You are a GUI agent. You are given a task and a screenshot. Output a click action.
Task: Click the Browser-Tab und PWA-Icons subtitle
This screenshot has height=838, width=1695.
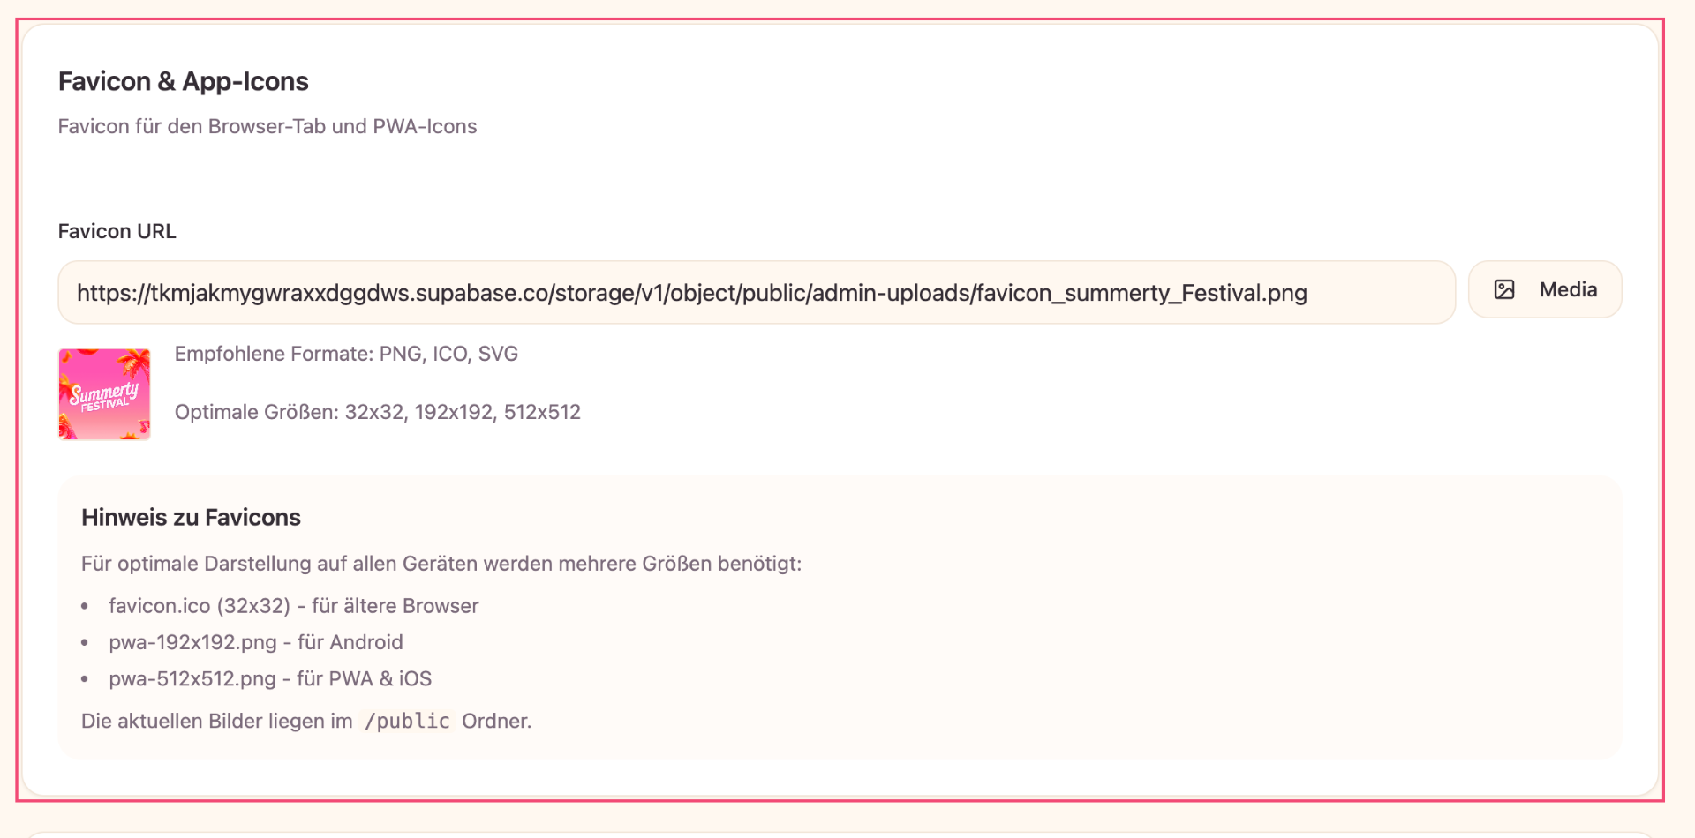pyautogui.click(x=267, y=127)
